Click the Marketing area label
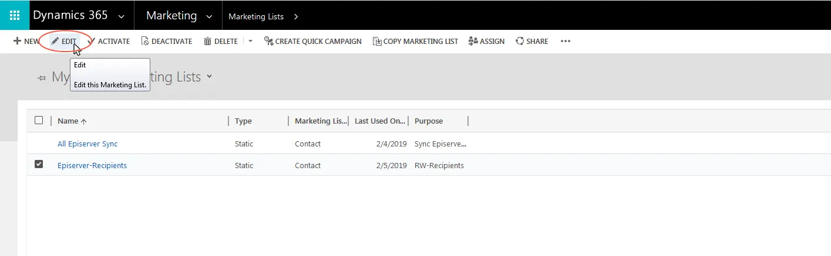Image resolution: width=831 pixels, height=256 pixels. point(171,16)
